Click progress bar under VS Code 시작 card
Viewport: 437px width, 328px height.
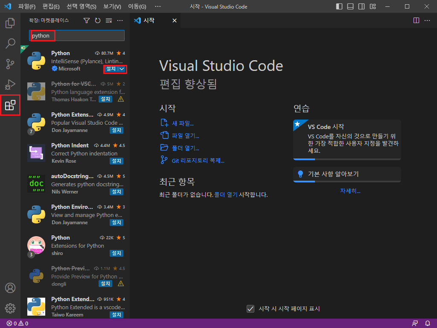347,159
